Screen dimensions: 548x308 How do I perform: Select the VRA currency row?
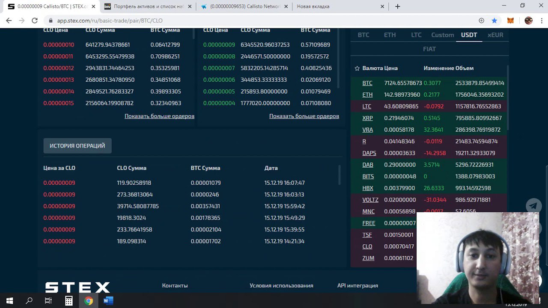(429, 130)
